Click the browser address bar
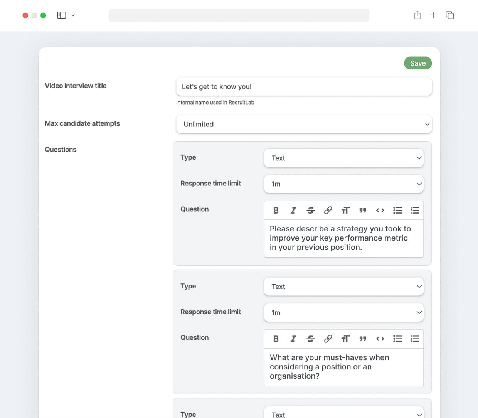The height and width of the screenshot is (418, 478). click(x=239, y=15)
